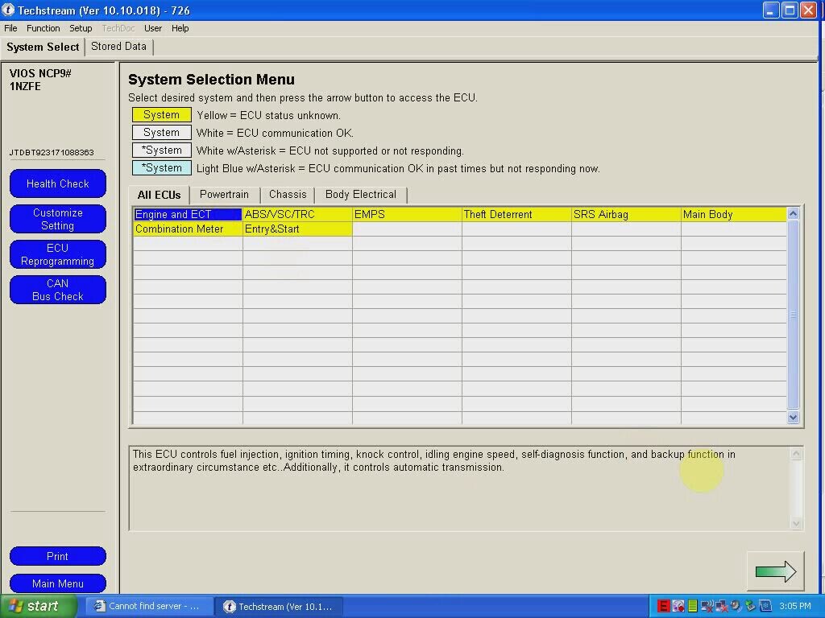The width and height of the screenshot is (825, 618).
Task: Click the ECU list scroll up arrow
Action: (x=794, y=213)
